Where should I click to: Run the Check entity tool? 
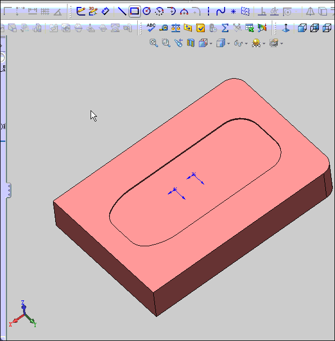coord(200,28)
